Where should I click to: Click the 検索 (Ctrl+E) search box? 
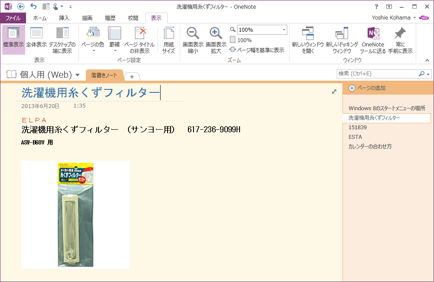tap(377, 74)
